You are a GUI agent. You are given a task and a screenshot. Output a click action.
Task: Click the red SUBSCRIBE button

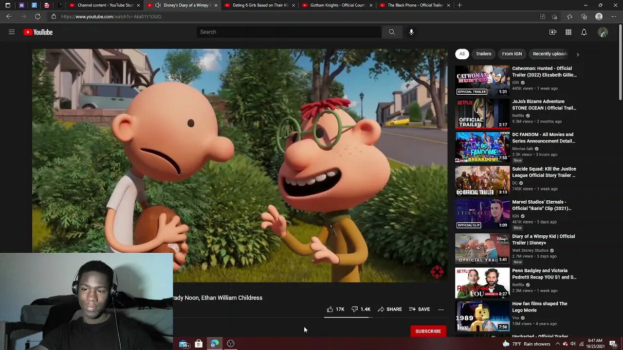click(428, 331)
